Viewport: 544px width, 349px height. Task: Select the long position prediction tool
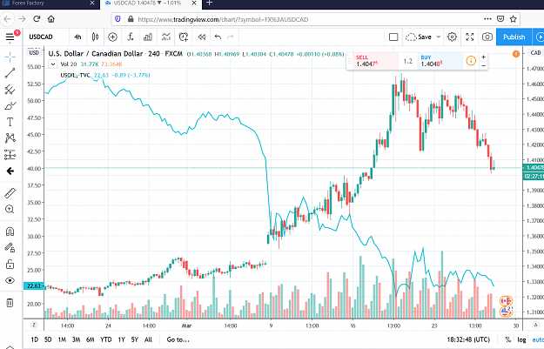pyautogui.click(x=10, y=154)
